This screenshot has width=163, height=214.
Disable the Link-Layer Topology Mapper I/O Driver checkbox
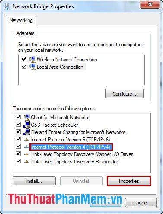[18, 154]
